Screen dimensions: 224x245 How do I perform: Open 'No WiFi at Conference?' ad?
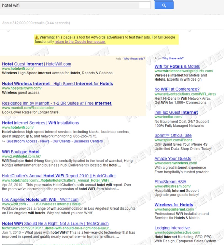[x=177, y=89]
